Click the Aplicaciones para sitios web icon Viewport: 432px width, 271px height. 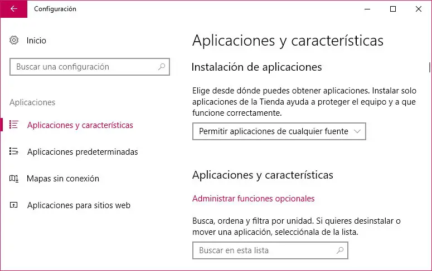point(14,205)
